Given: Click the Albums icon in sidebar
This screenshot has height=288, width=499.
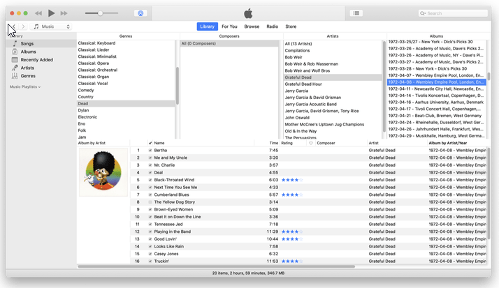Looking at the screenshot, I should [x=15, y=52].
